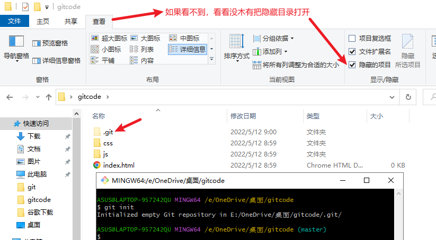Image resolution: width=436 pixels, height=240 pixels.
Task: Open the 导航窗格 navigation pane button
Action: click(16, 48)
